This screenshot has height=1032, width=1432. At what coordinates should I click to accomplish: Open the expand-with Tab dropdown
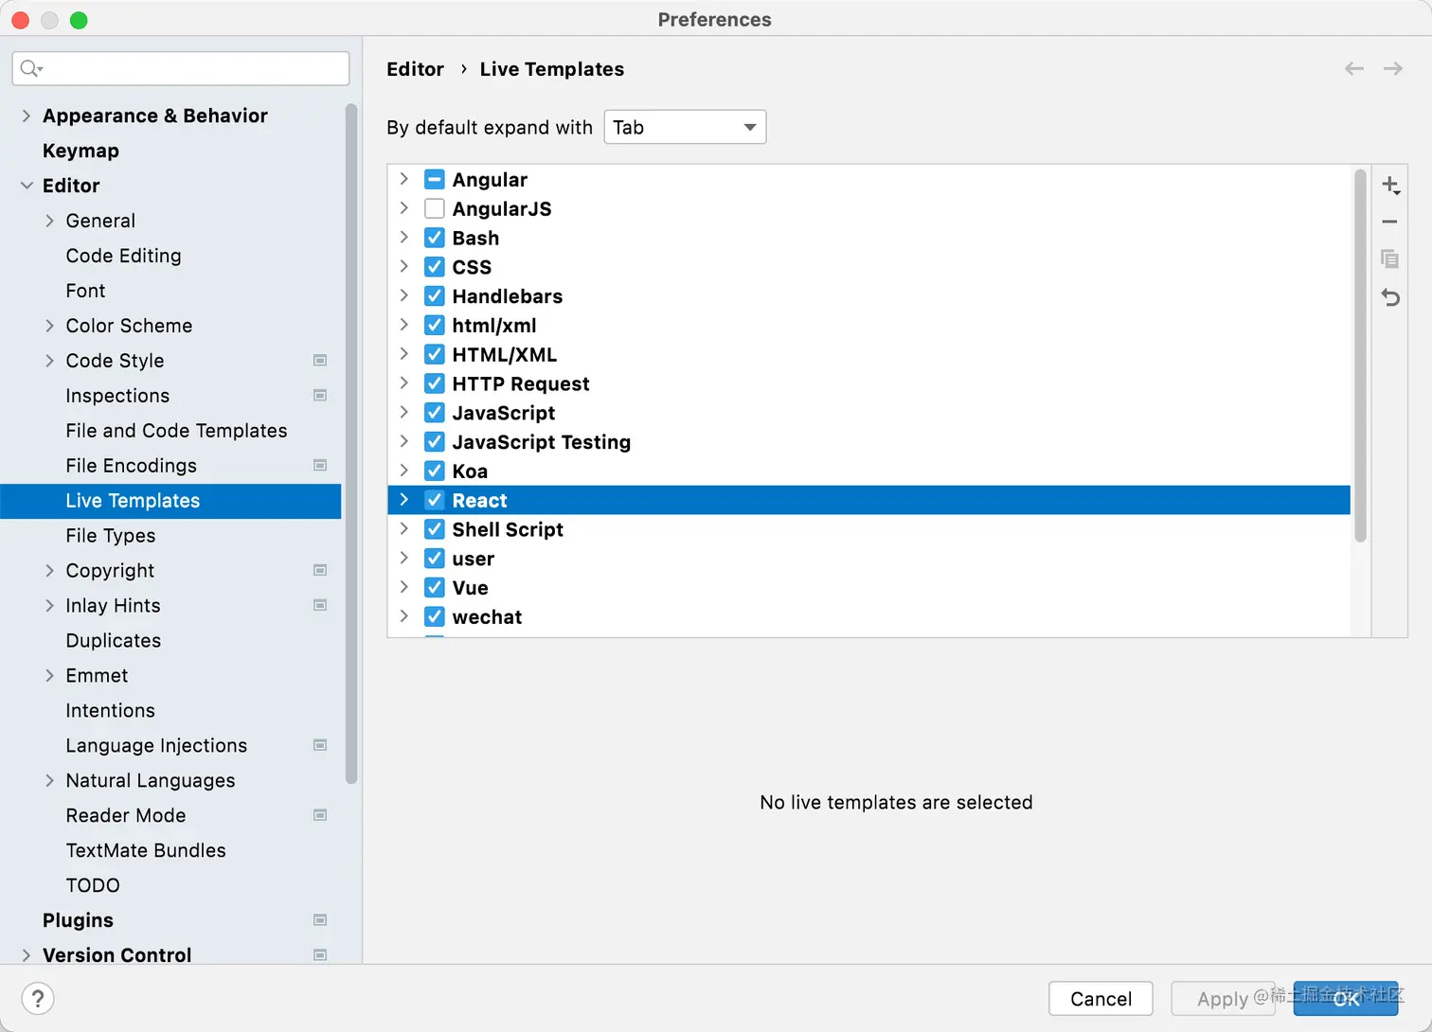pos(685,127)
